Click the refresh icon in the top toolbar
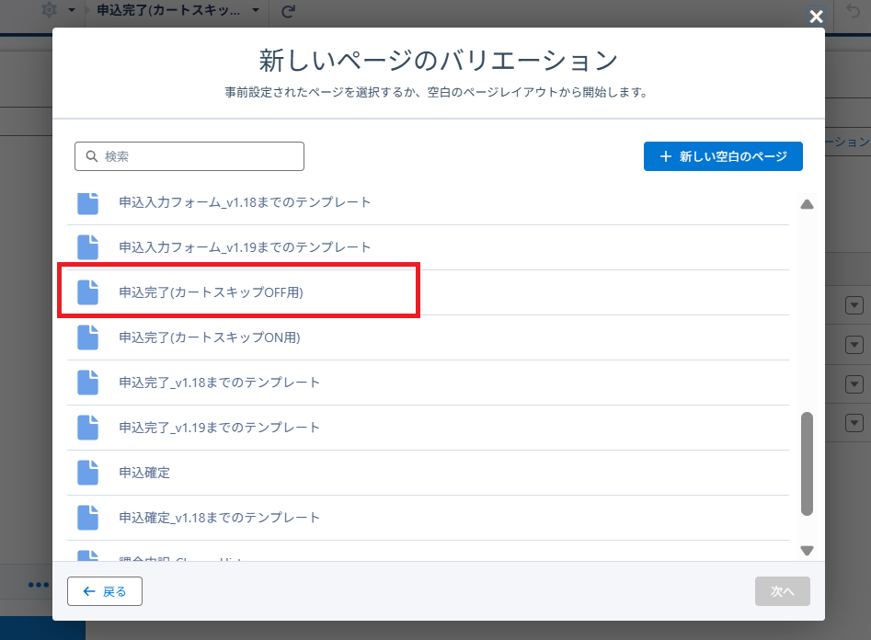This screenshot has width=871, height=640. (x=288, y=12)
